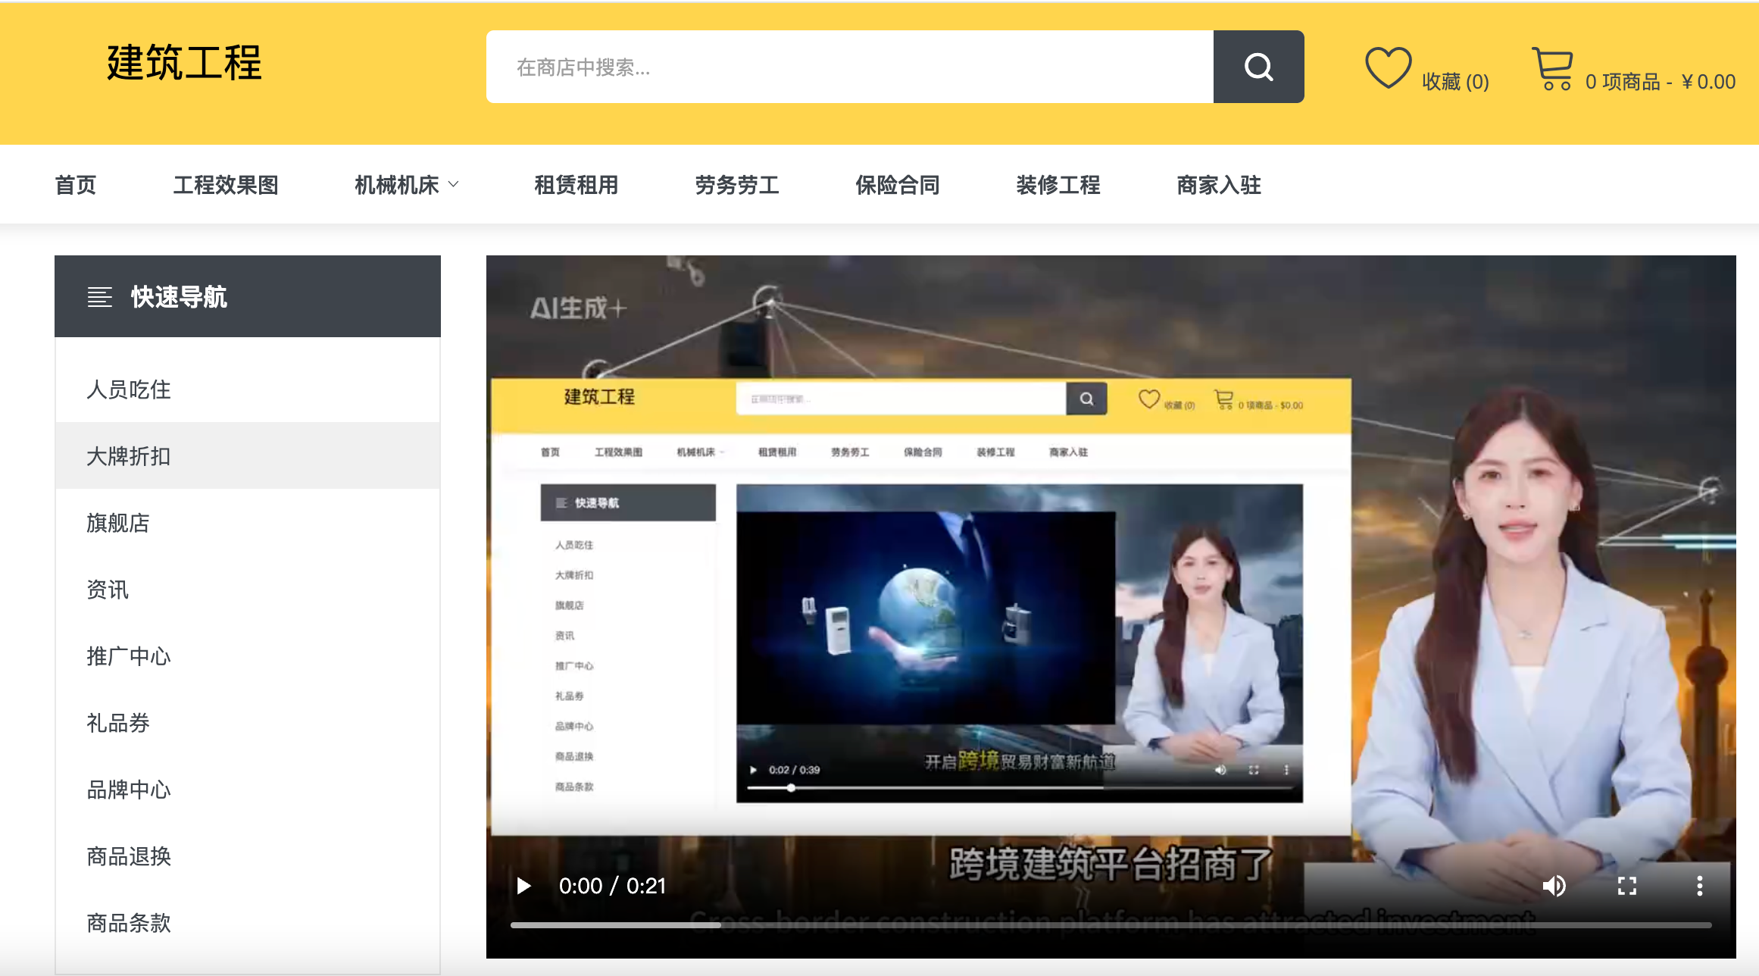Select 品牌中心 in quick navigation
1759x976 pixels.
[x=248, y=790]
